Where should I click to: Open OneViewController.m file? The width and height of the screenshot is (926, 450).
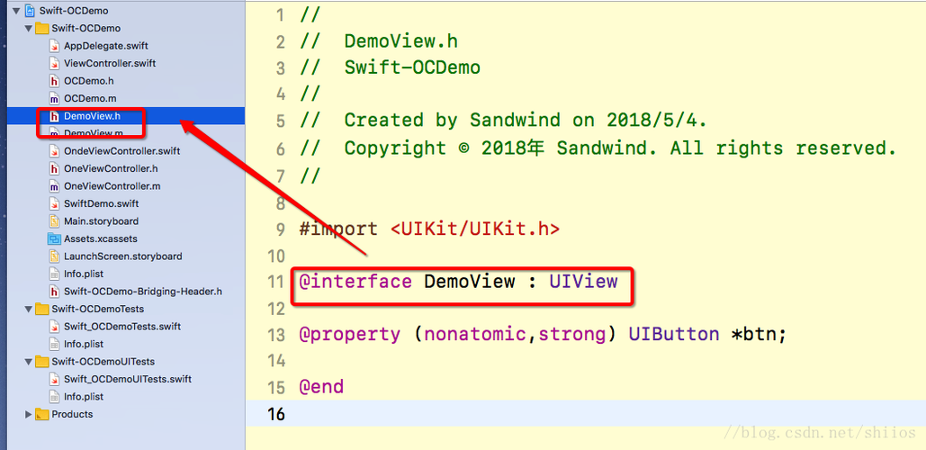112,186
